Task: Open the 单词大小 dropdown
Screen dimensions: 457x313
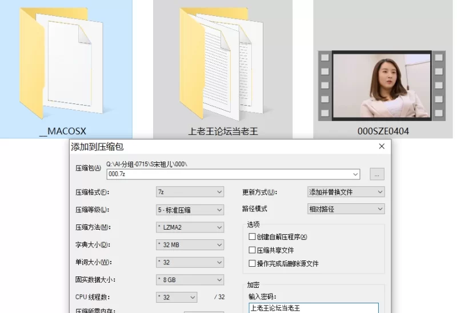Action: tap(190, 262)
